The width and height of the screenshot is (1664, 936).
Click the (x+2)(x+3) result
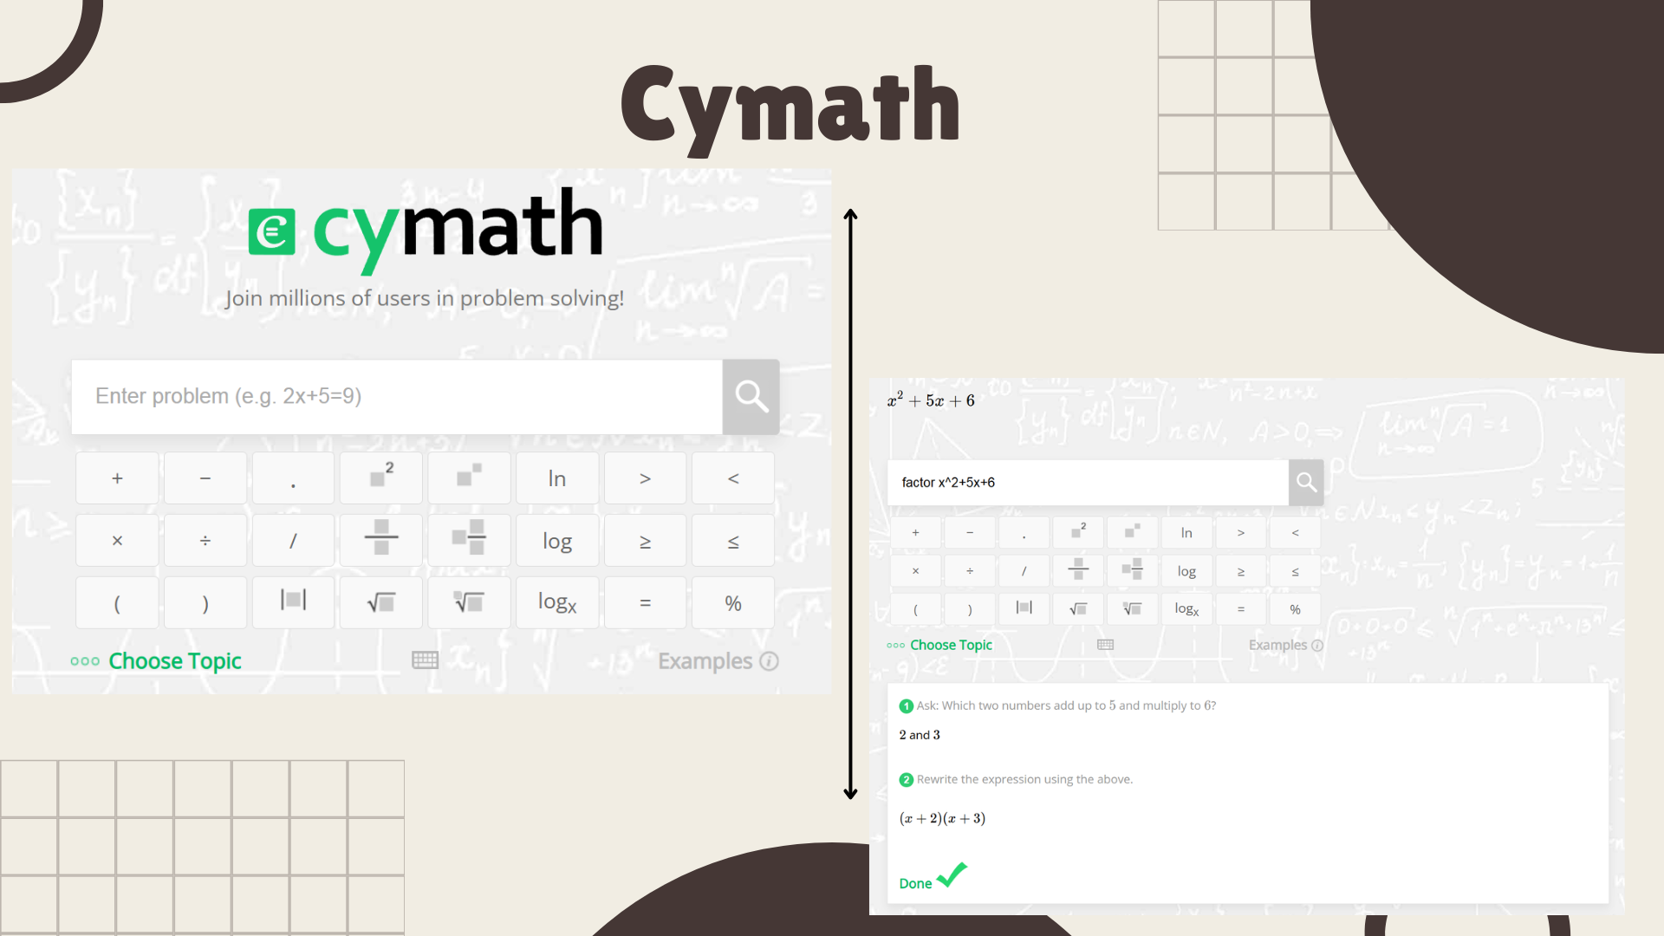pyautogui.click(x=942, y=818)
